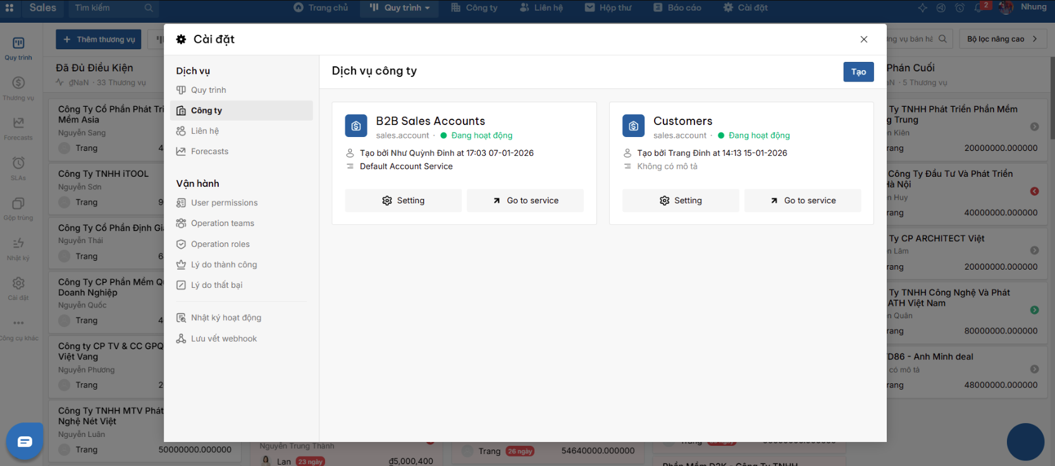Viewport: 1055px width, 466px height.
Task: Open Setting for Customers service
Action: point(681,201)
